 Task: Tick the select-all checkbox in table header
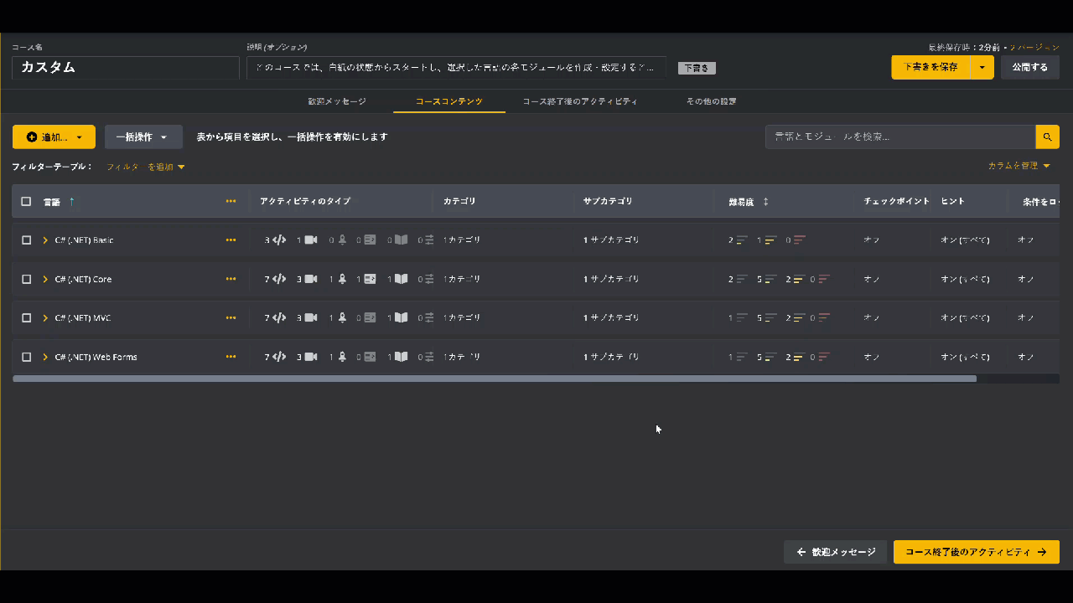pos(26,201)
